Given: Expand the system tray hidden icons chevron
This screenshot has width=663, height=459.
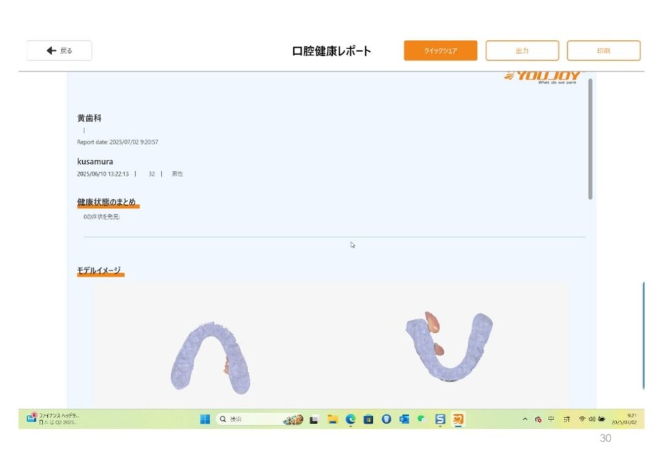Looking at the screenshot, I should [x=526, y=420].
